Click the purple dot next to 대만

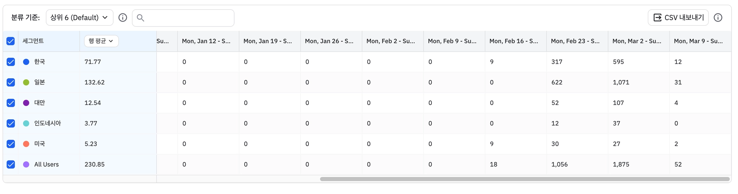(26, 103)
